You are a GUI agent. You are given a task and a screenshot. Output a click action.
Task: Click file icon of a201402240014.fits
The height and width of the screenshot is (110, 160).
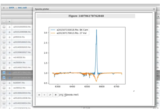tap(10, 103)
